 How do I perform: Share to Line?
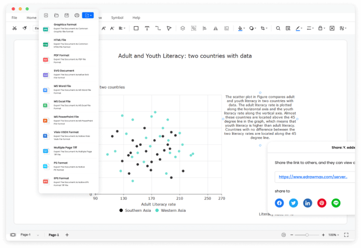click(x=336, y=203)
